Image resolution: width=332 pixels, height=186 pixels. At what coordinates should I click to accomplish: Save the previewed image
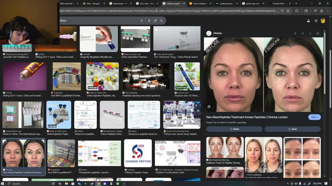[293, 129]
